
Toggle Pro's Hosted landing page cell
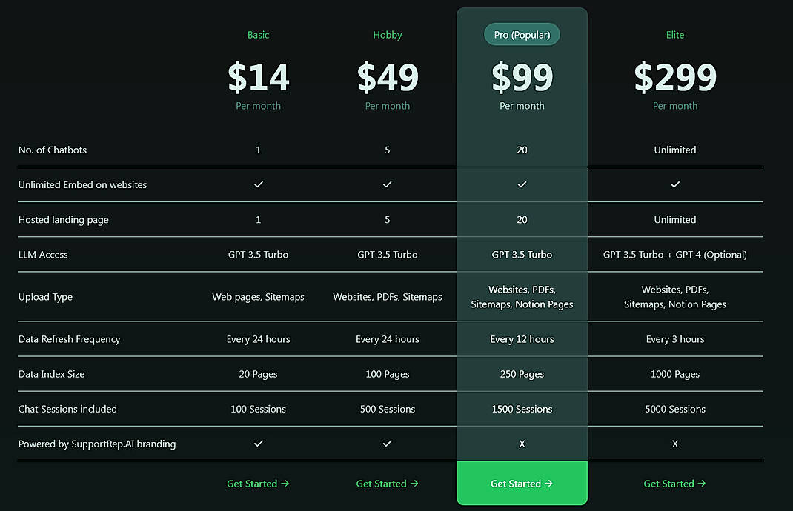tap(522, 219)
